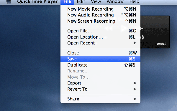Close the open File menu
Screen dimensions: 177x111
point(67,2)
